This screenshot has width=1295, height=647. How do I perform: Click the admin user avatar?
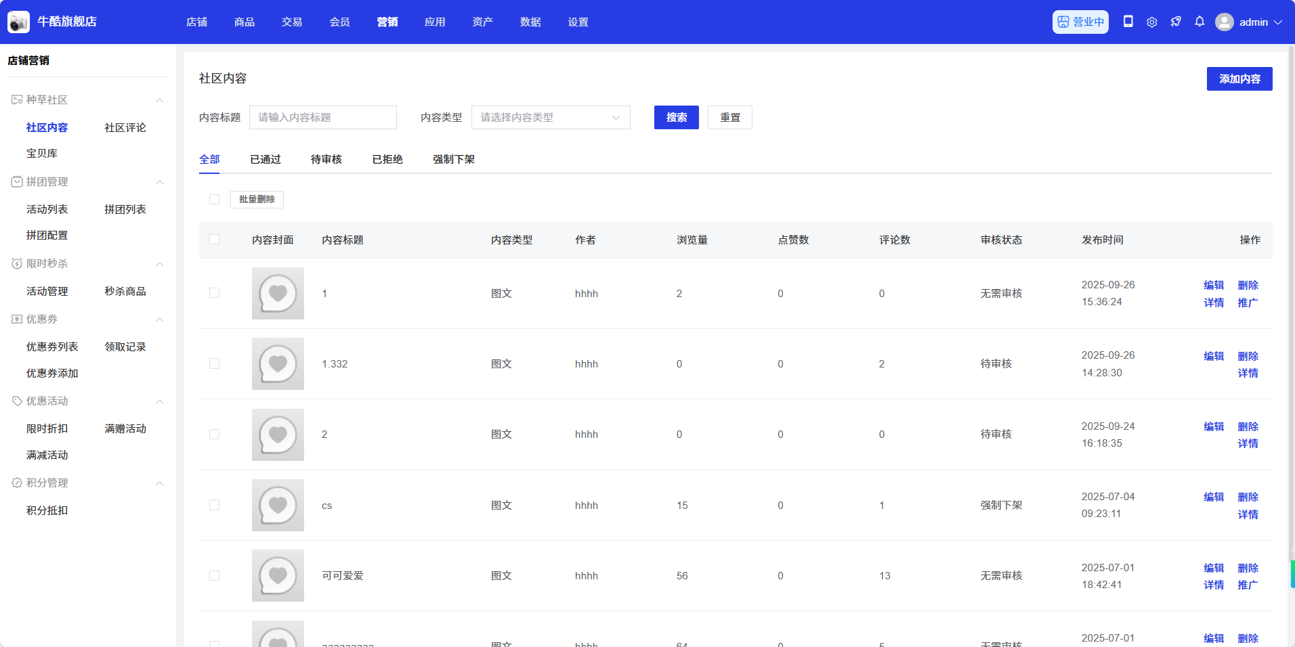click(1224, 22)
